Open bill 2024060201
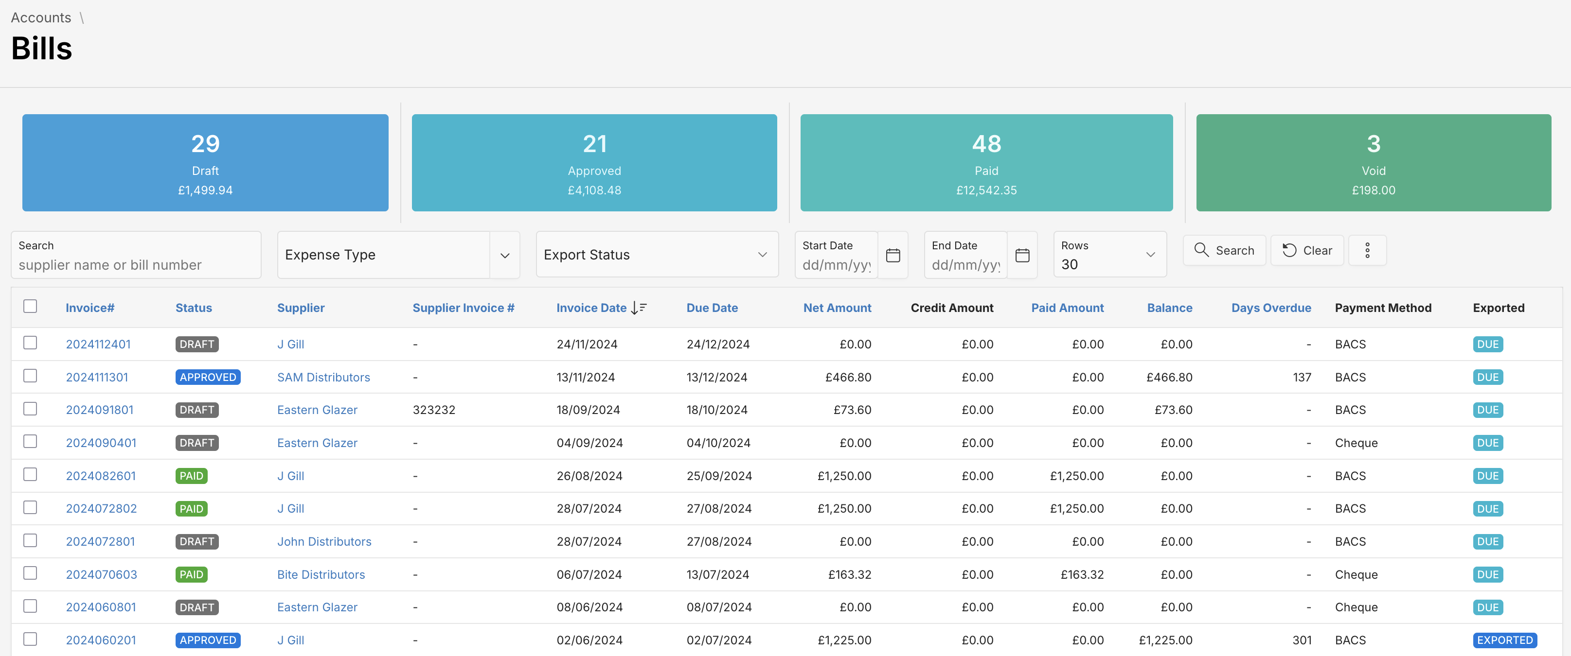Image resolution: width=1571 pixels, height=656 pixels. point(101,640)
